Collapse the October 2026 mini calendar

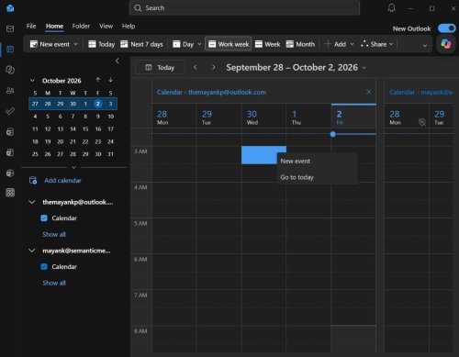[32, 81]
